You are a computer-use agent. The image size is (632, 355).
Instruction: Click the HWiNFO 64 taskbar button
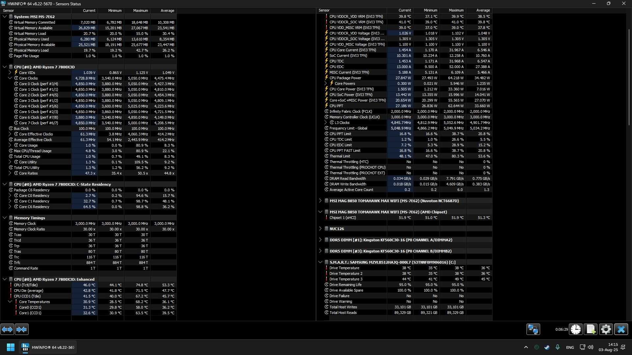(48, 347)
